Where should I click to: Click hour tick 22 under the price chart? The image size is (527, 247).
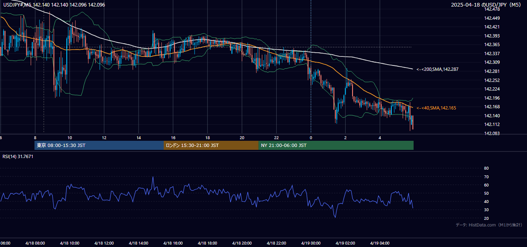pyautogui.click(x=276, y=137)
